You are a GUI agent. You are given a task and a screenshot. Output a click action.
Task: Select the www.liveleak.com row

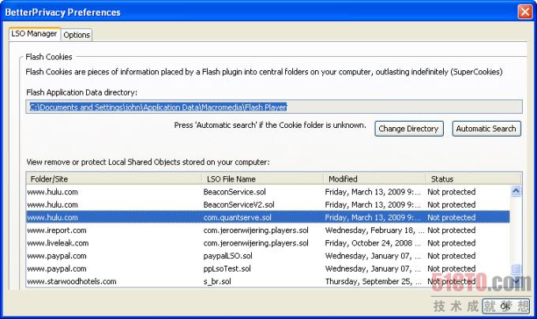coord(268,243)
